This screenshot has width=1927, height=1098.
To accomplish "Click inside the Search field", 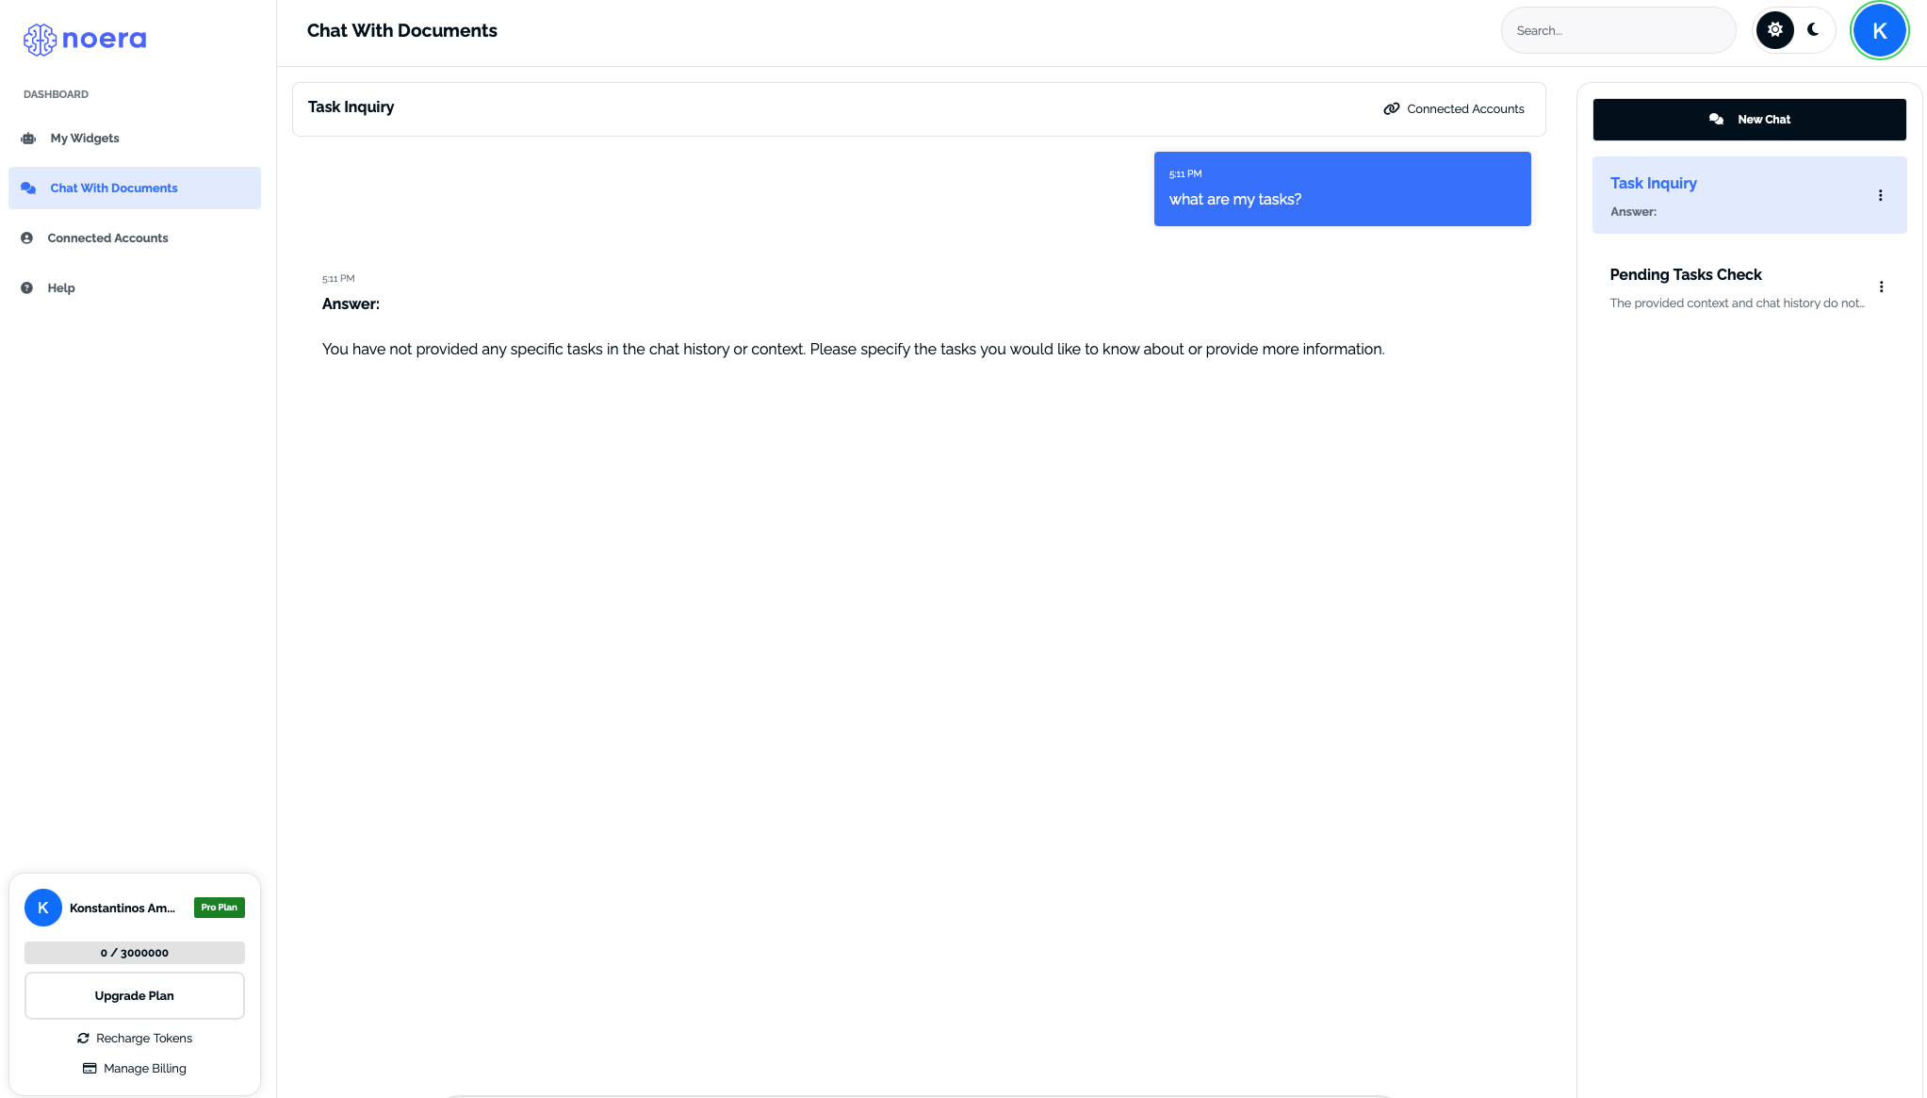I will (x=1617, y=30).
